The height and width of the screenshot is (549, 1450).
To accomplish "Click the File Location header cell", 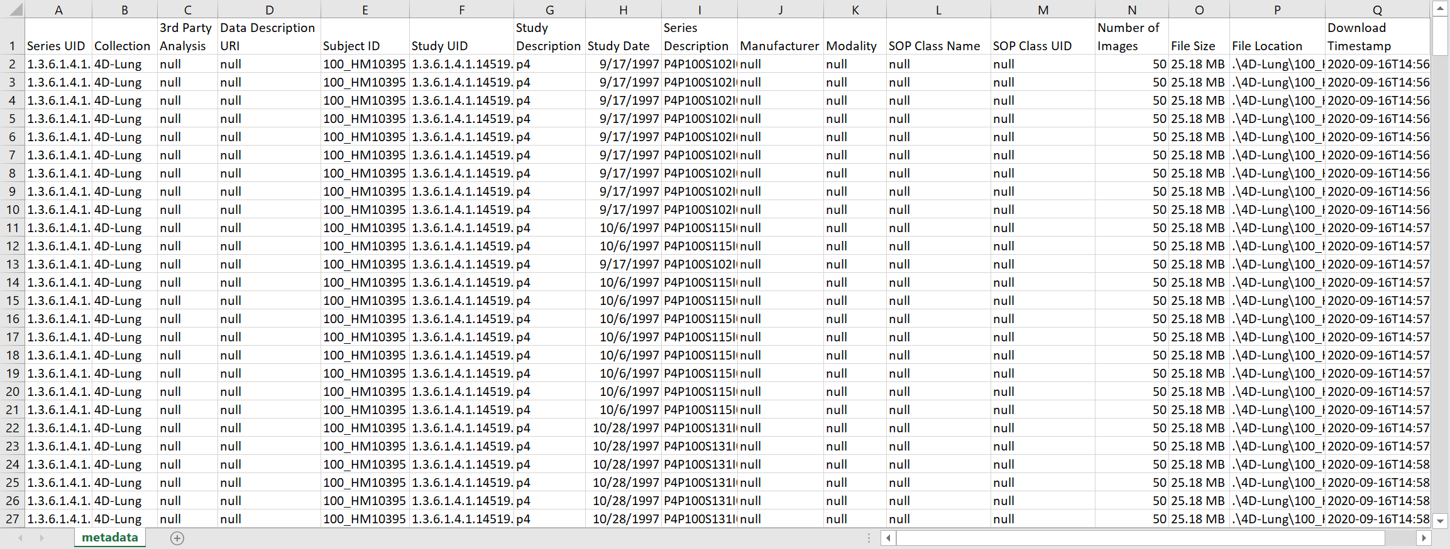I will coord(1277,36).
